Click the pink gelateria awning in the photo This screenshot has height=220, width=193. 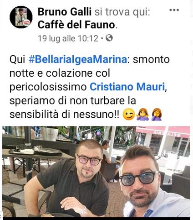[163, 132]
